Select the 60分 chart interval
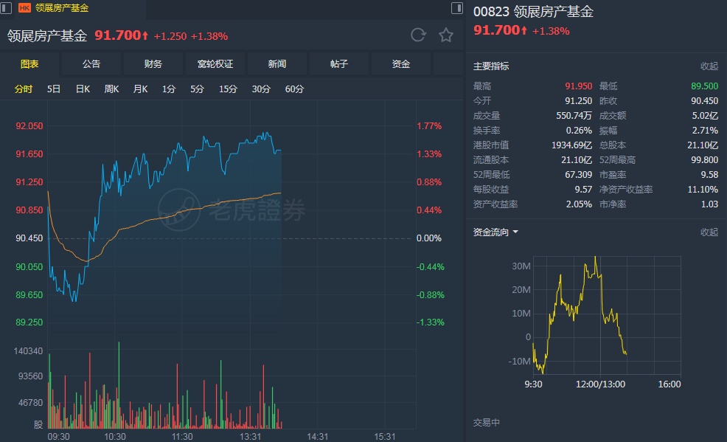This screenshot has height=442, width=727. click(294, 89)
